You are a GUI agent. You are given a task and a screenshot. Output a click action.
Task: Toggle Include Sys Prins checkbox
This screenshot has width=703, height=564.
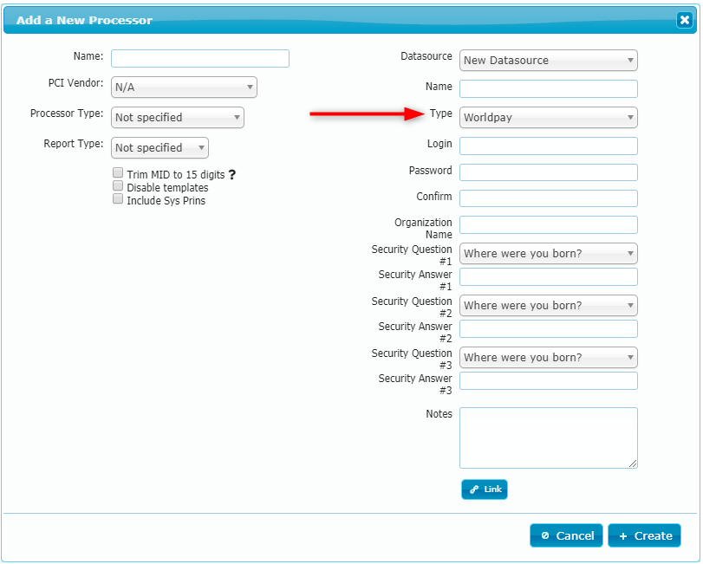[118, 199]
